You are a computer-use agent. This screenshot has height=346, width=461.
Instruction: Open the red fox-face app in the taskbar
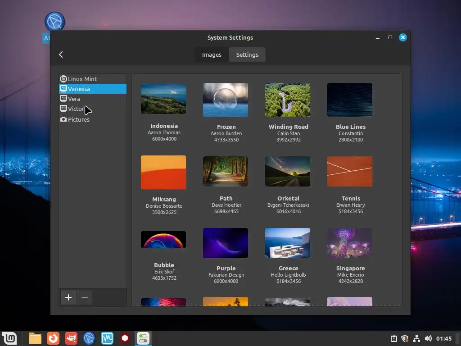[71, 338]
